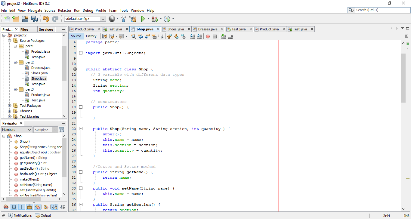This screenshot has width=411, height=219.
Task: Toggle Show Inherited Members in Navigator
Action: (6, 207)
